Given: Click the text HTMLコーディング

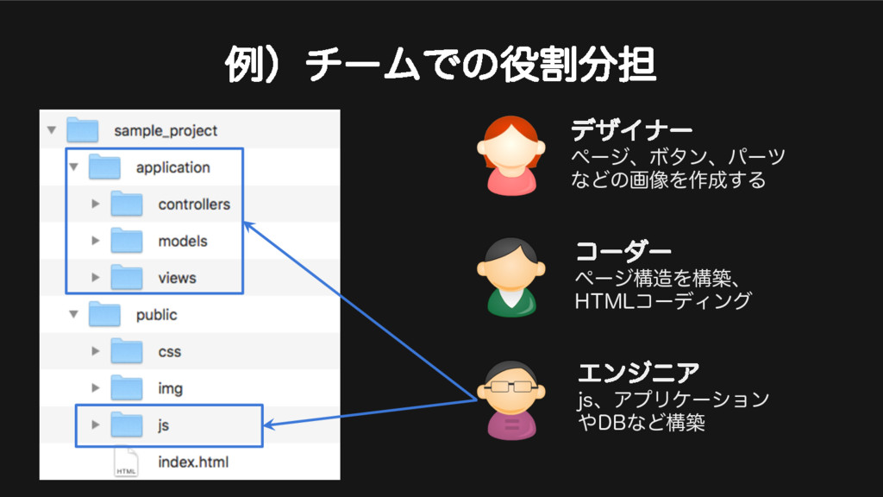Looking at the screenshot, I should (663, 301).
